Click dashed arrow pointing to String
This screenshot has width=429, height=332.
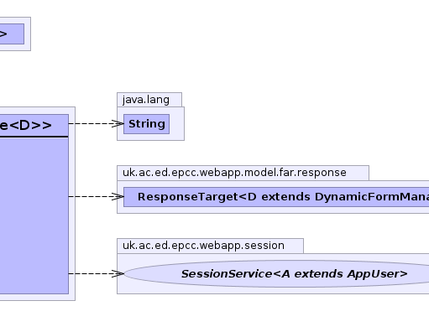(96, 123)
